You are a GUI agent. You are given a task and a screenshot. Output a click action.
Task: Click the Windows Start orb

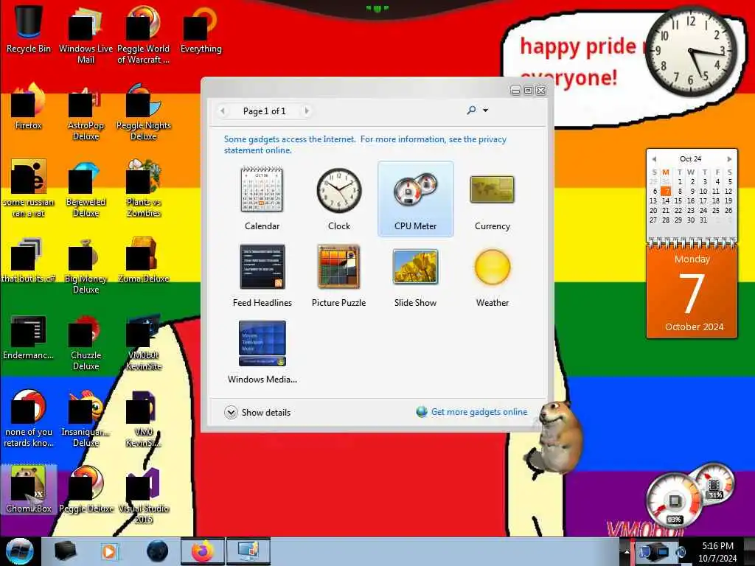19,551
